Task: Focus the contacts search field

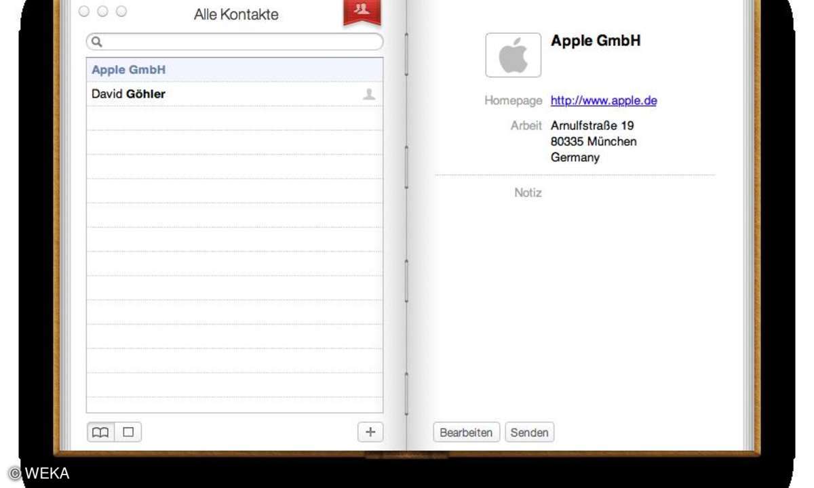Action: [x=235, y=42]
